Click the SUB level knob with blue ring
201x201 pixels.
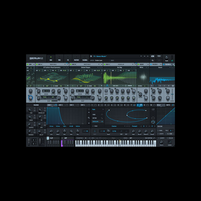click(31, 98)
